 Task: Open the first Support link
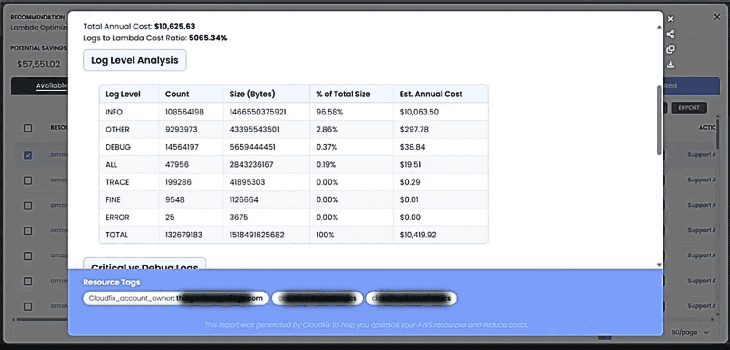point(700,155)
